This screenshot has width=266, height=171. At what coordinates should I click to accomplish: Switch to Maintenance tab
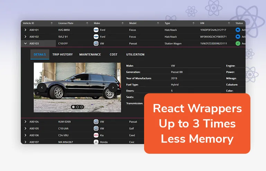coord(90,55)
